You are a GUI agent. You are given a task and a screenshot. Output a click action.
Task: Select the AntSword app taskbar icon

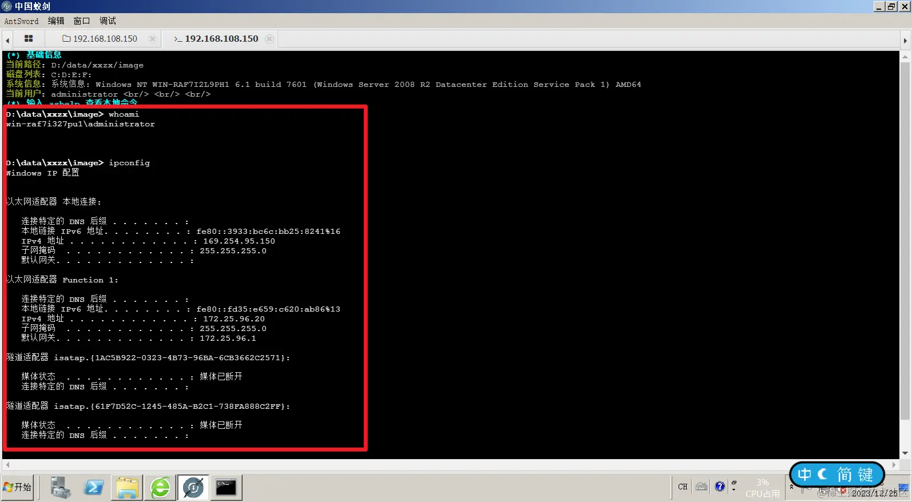point(193,488)
